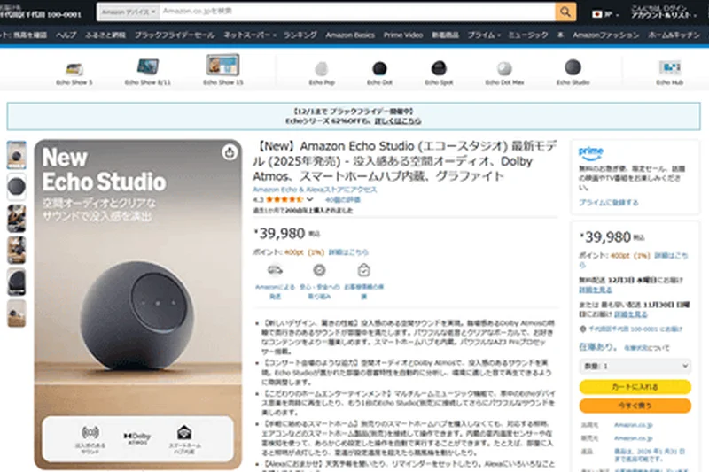709x472 pixels.
Task: Click プライムに登録する link
Action: click(x=609, y=203)
